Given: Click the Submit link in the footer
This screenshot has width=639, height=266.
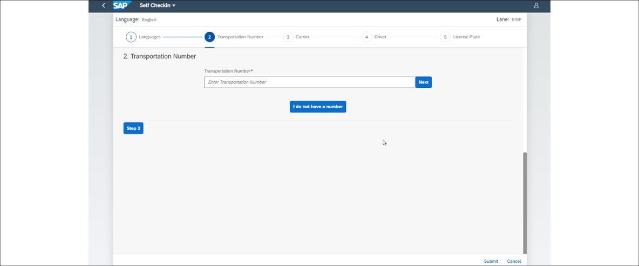Looking at the screenshot, I should click(491, 261).
